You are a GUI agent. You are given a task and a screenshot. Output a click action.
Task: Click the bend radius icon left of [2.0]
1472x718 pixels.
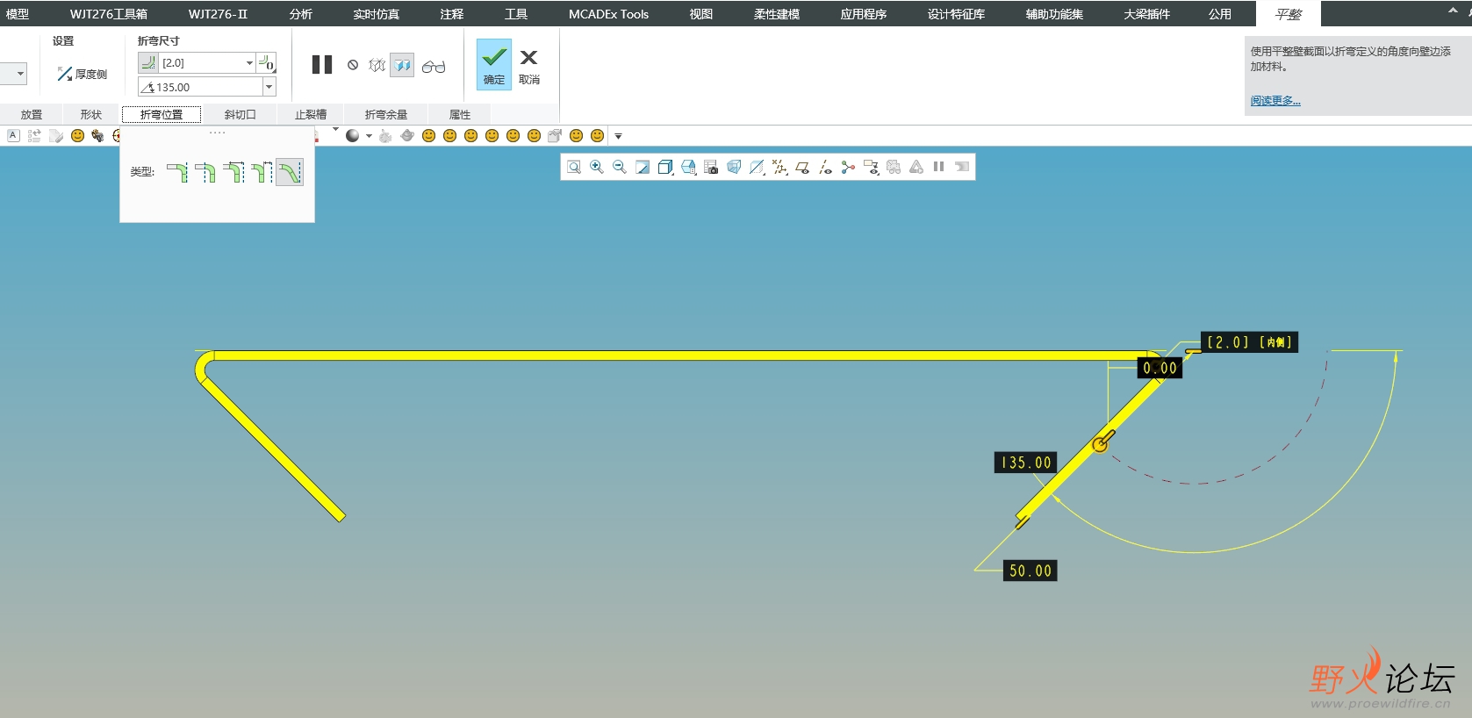pos(147,62)
